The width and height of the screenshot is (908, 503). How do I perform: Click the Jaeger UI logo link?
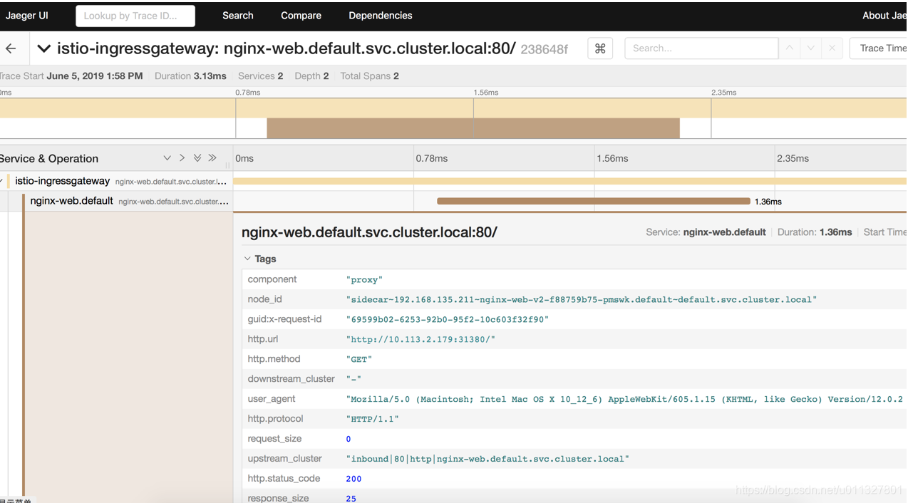pos(27,16)
